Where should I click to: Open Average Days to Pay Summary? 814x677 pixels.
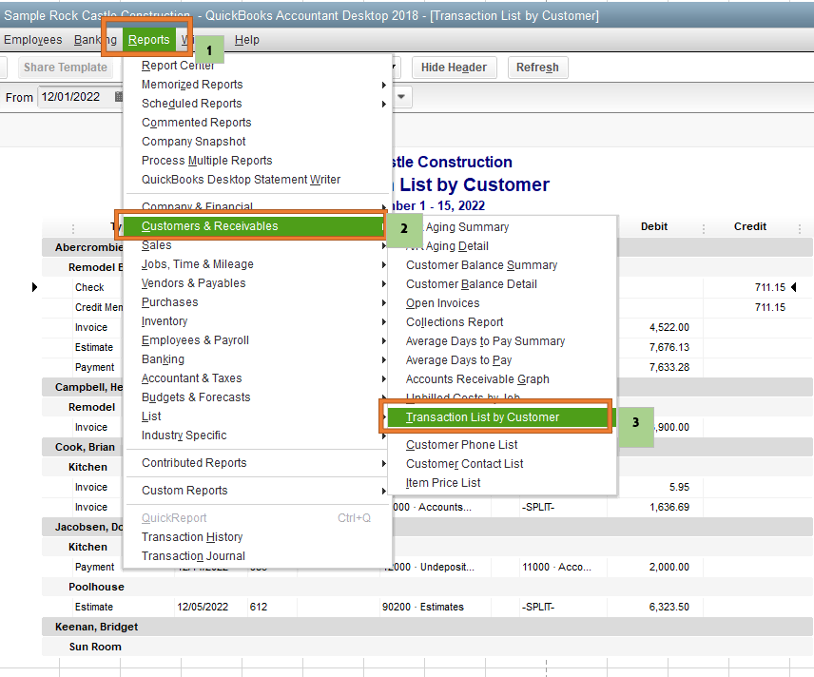tap(502, 341)
